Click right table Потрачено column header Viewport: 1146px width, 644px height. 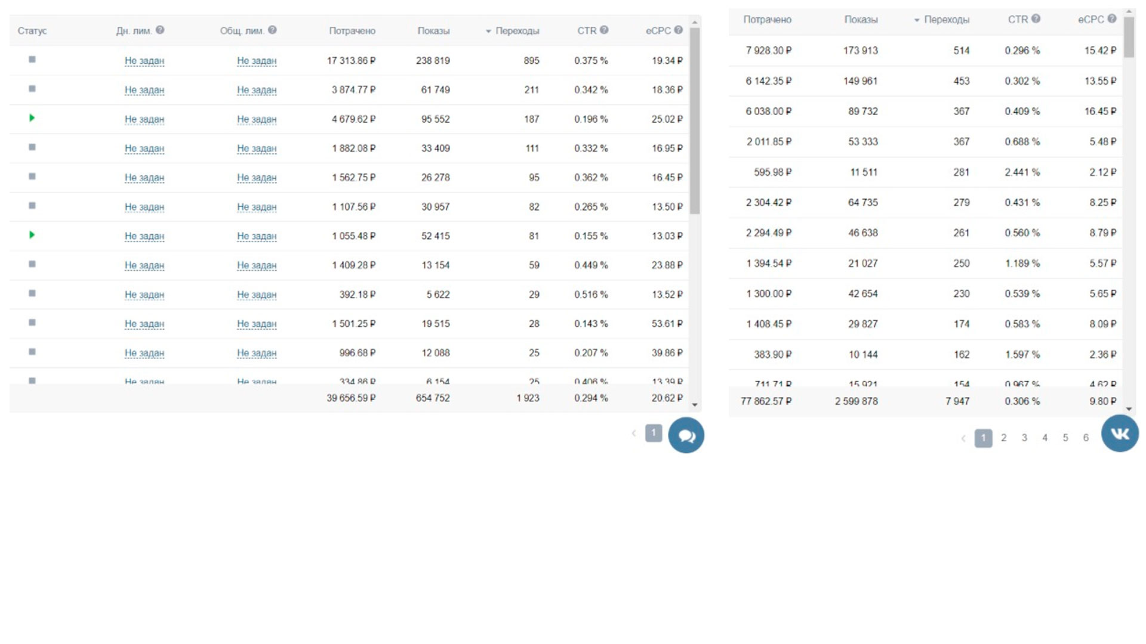click(768, 20)
